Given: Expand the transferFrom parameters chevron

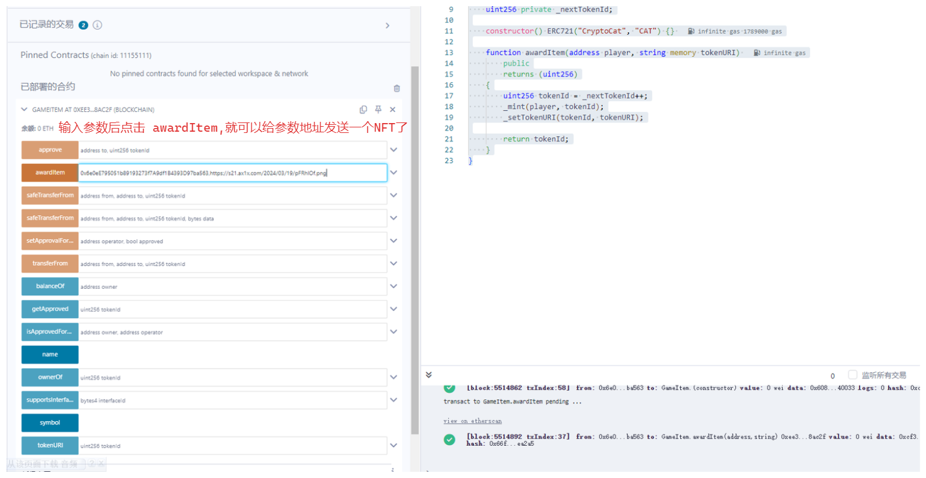Looking at the screenshot, I should [393, 263].
